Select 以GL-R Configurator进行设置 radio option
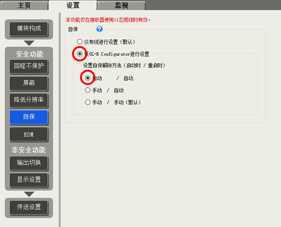The width and height of the screenshot is (281, 227). pos(80,54)
